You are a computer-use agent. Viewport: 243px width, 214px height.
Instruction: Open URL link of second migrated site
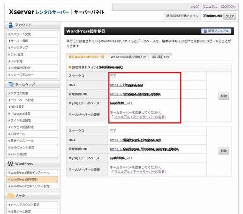(x=136, y=140)
